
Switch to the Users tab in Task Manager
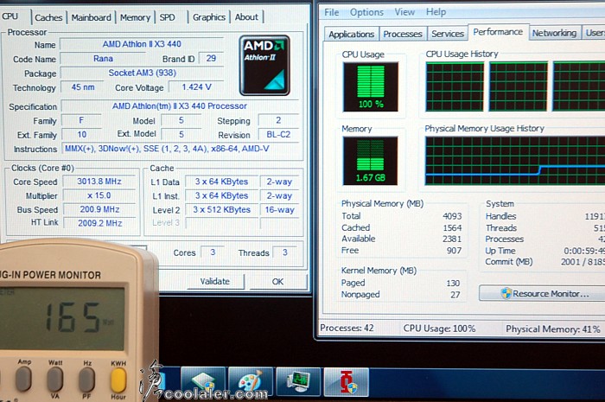click(x=595, y=33)
